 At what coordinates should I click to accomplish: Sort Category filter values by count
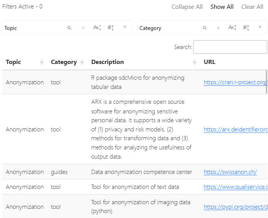(246, 28)
